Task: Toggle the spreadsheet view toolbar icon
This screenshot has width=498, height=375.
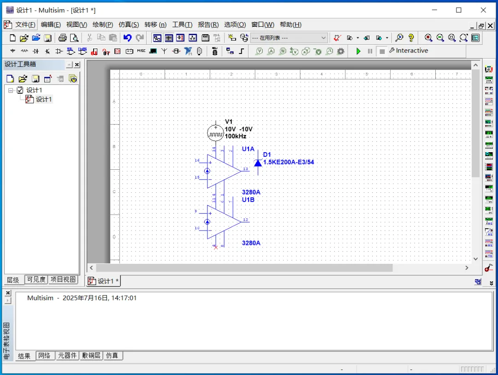Action: click(x=169, y=38)
